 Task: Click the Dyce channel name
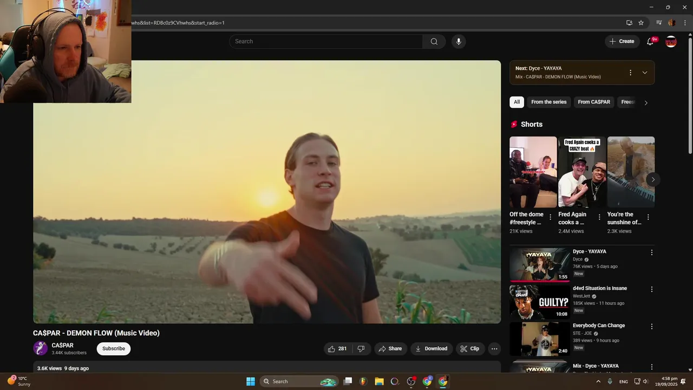tap(578, 259)
